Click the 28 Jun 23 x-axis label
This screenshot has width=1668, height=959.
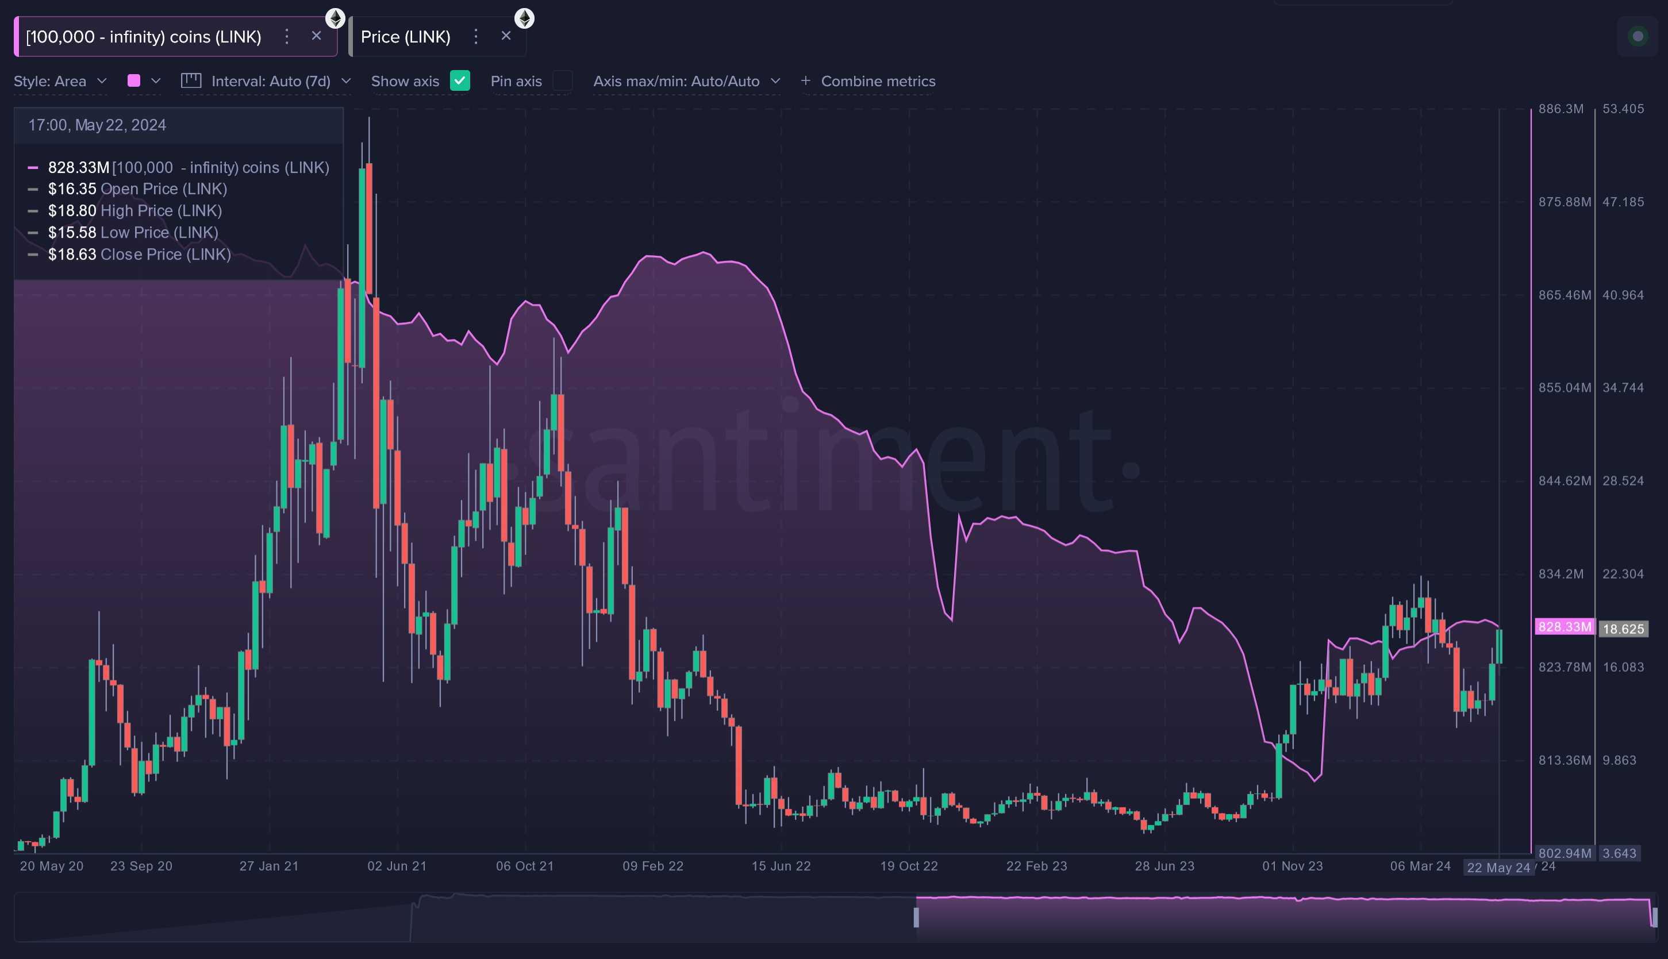pyautogui.click(x=1164, y=866)
